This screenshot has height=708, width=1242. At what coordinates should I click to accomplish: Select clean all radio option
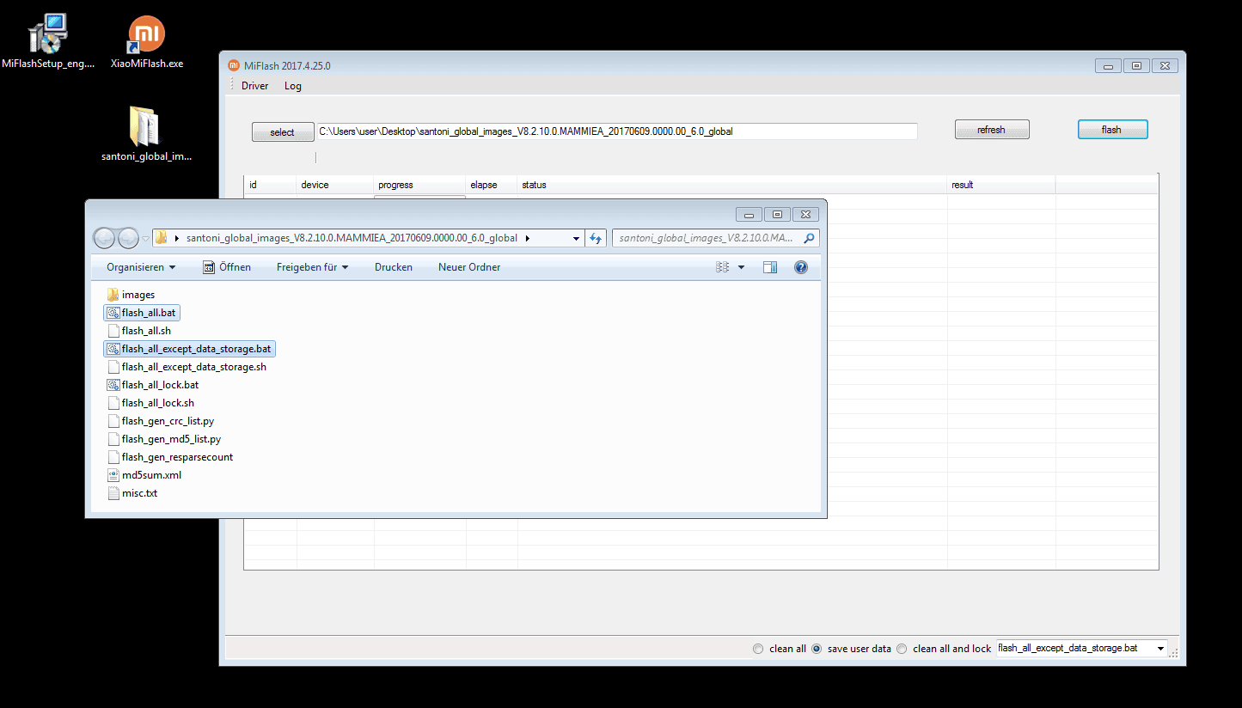758,649
